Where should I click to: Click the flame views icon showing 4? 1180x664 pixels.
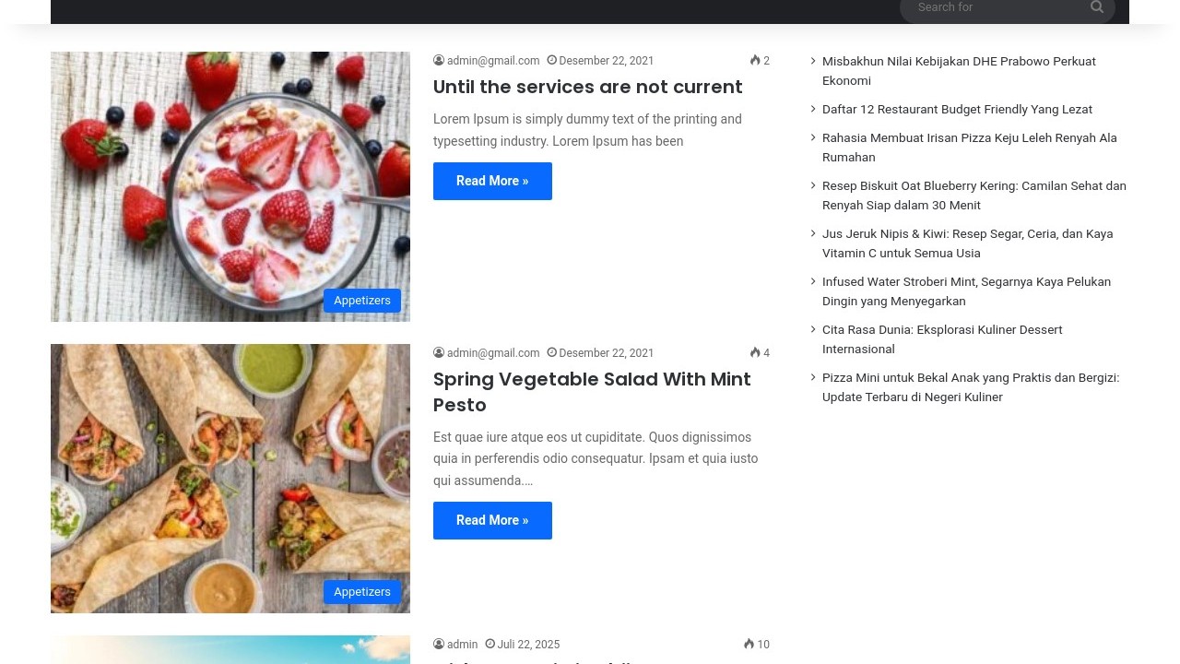click(755, 353)
